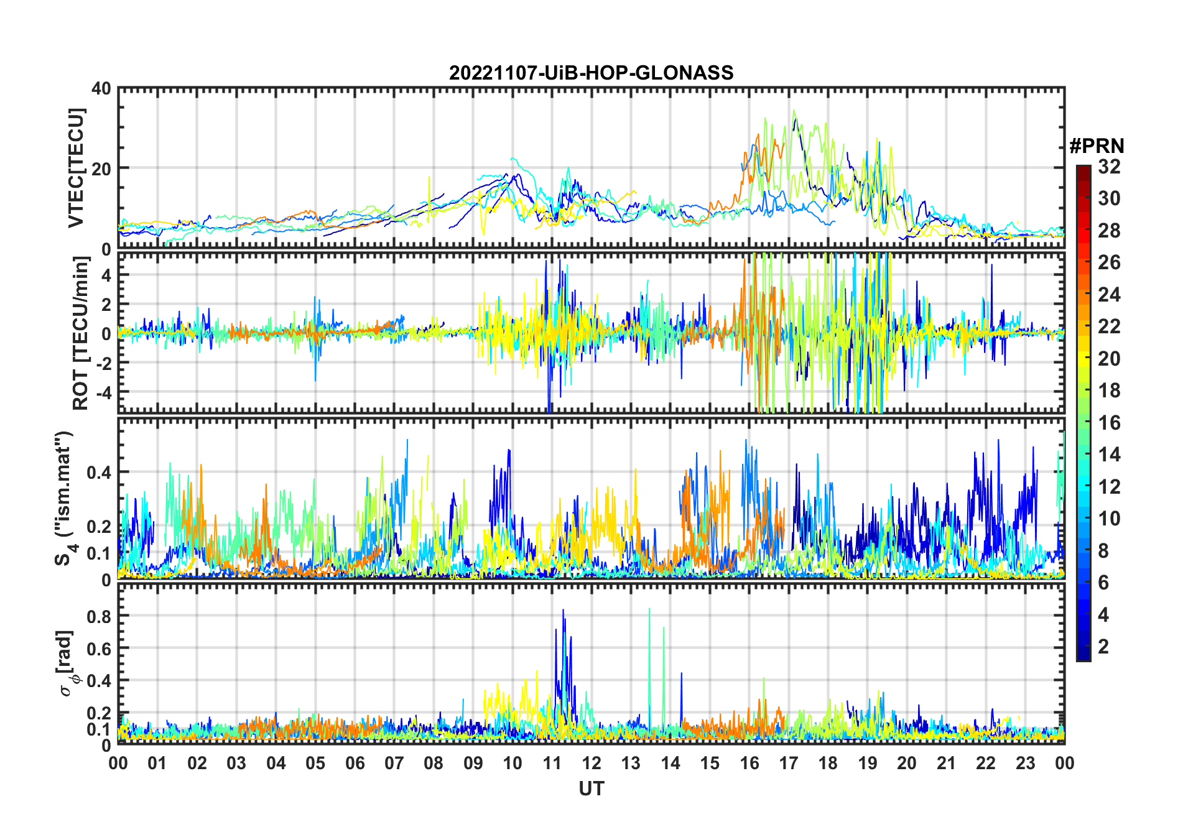Click the ROT axis tick label -4

pyautogui.click(x=103, y=392)
